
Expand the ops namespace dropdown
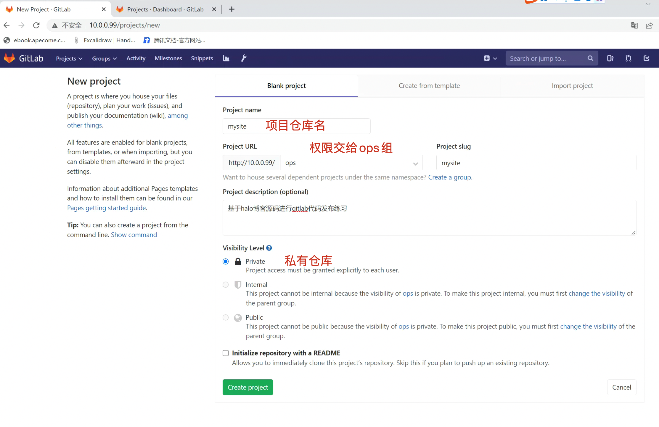tap(351, 163)
